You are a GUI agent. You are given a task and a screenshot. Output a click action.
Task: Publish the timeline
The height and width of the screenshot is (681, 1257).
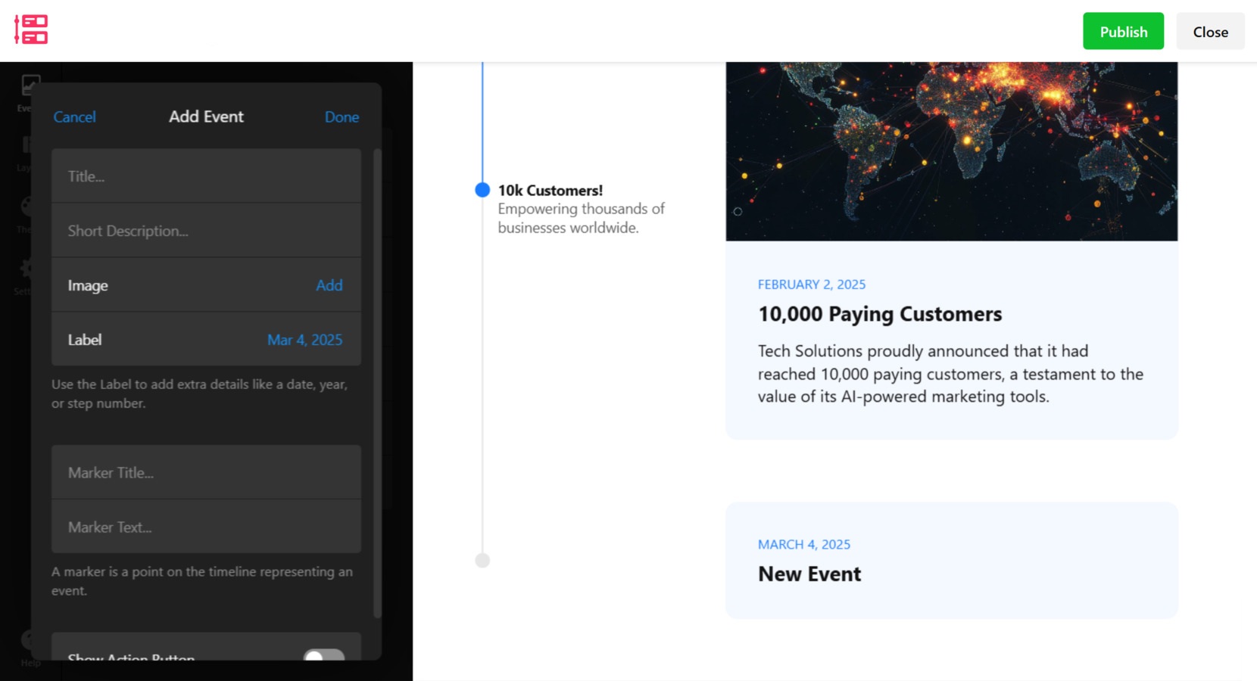[1123, 31]
